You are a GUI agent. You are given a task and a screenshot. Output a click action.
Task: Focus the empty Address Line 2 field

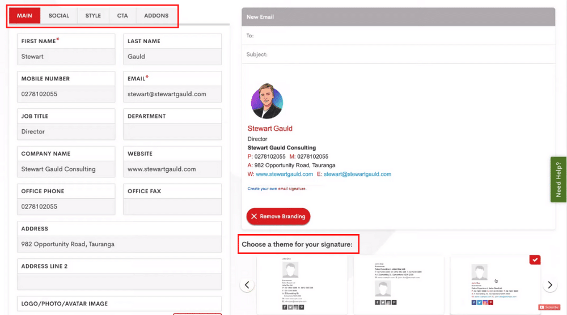click(119, 282)
